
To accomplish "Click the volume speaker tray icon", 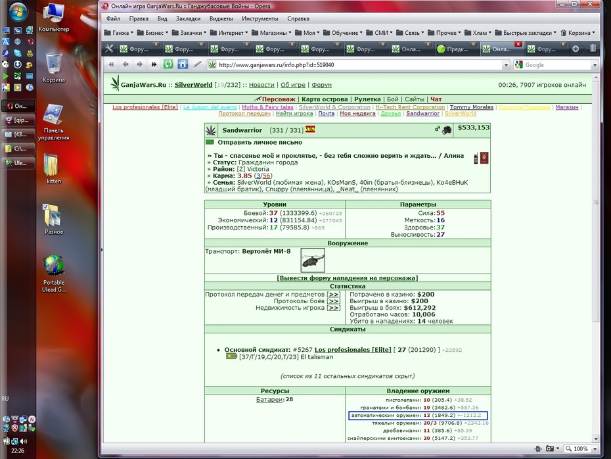I will (24, 441).
